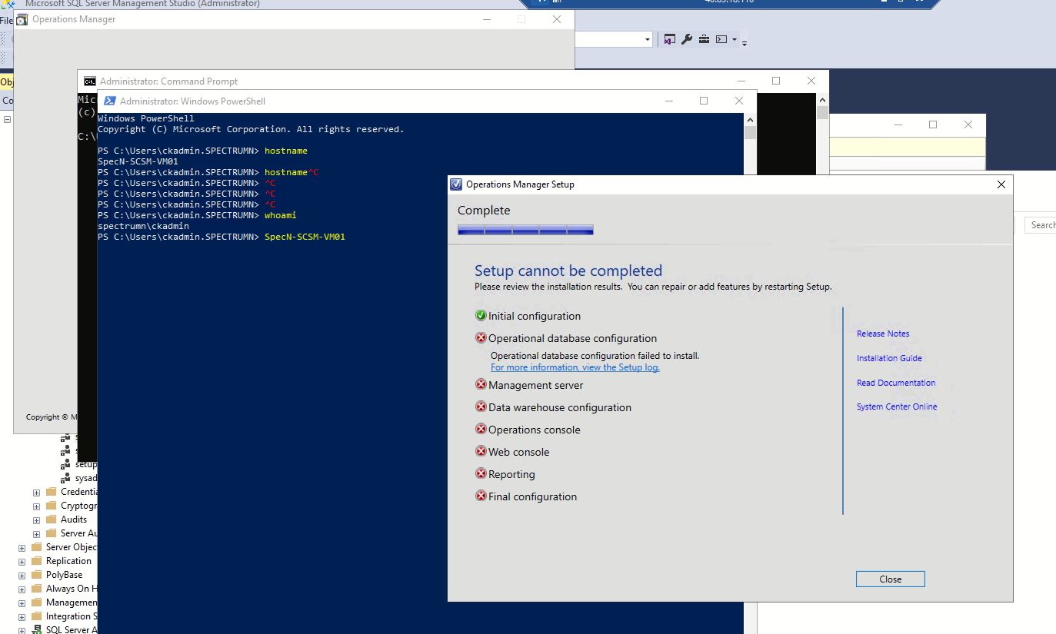Click the Operations Manager Setup title bar icon

pyautogui.click(x=455, y=184)
